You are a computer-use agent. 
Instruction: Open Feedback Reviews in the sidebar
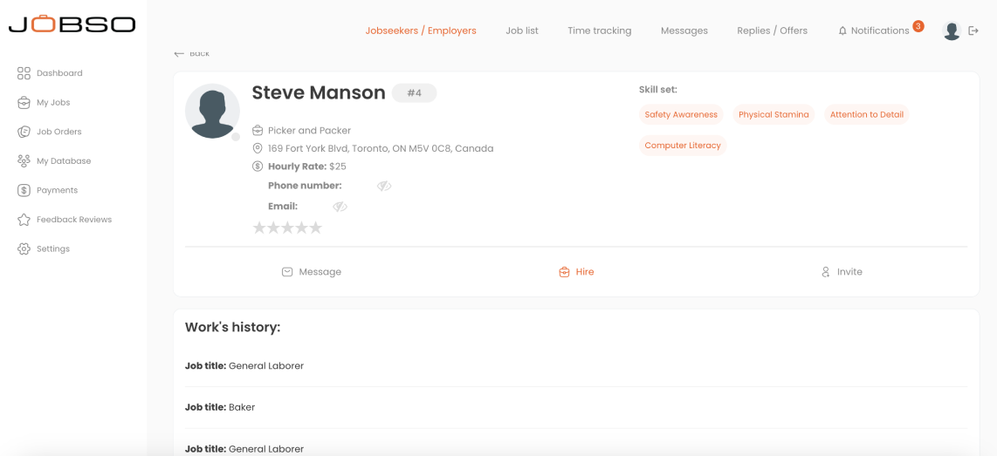[x=74, y=220]
